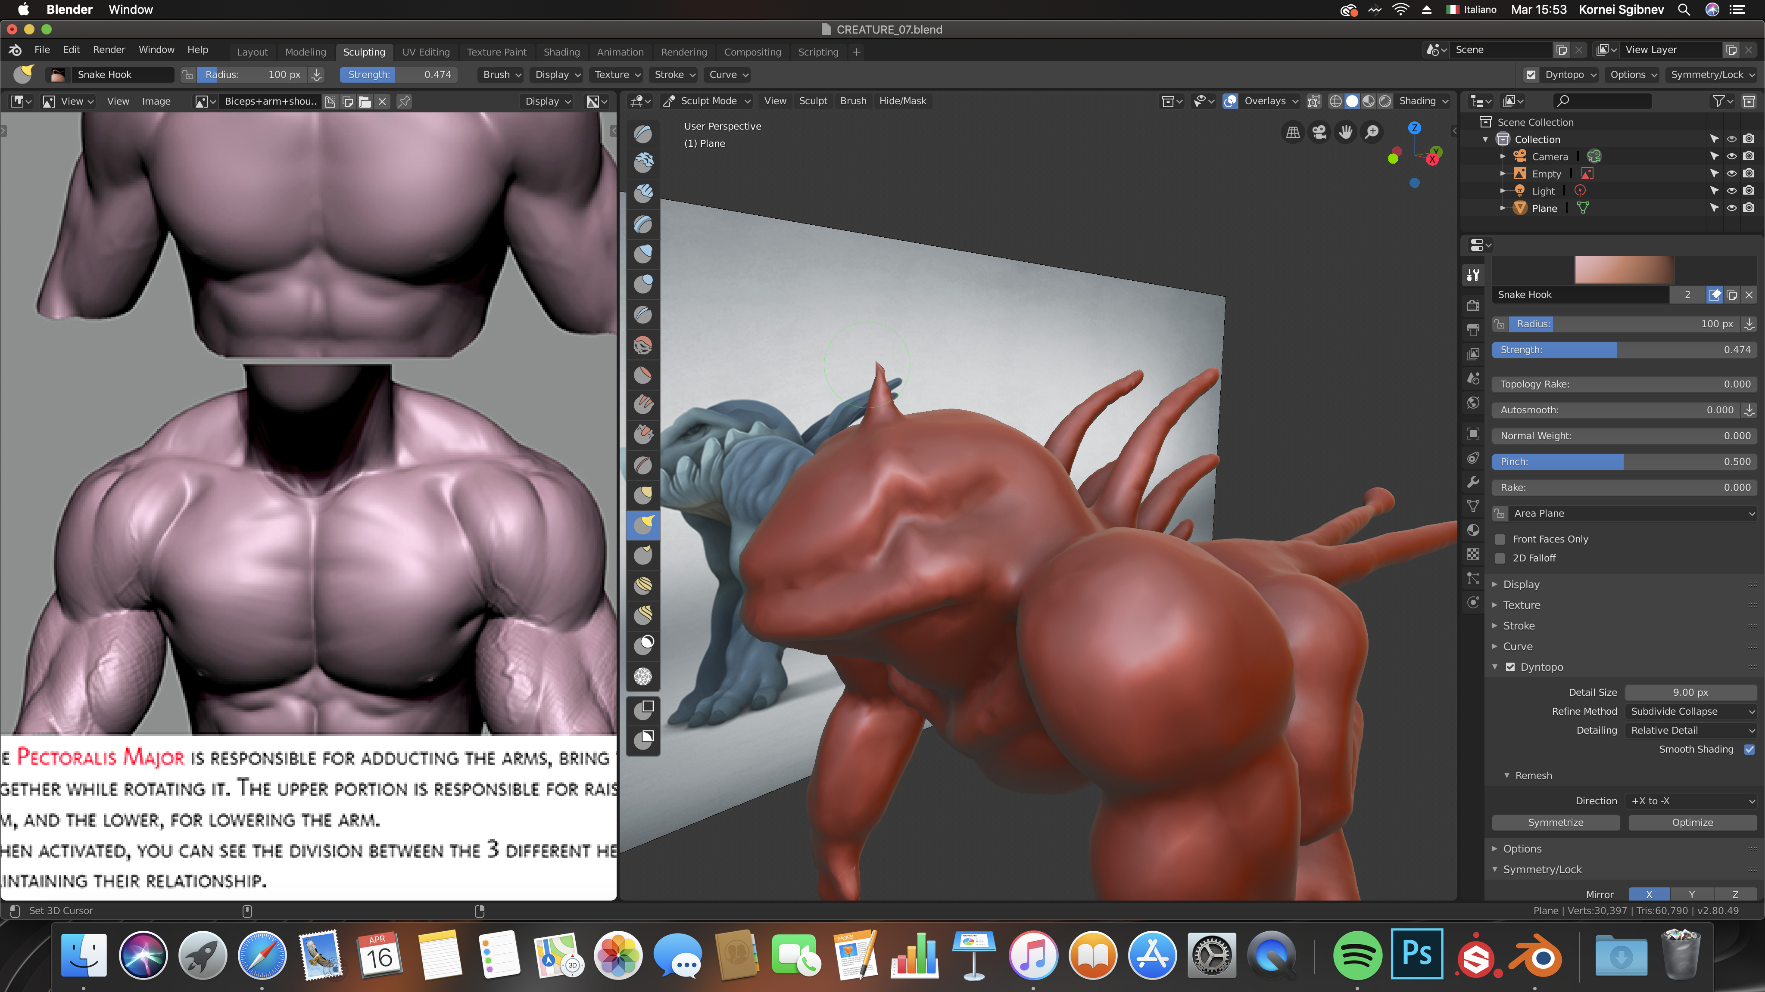Toggle the Overlays button in viewport header
Image resolution: width=1765 pixels, height=992 pixels.
point(1231,101)
